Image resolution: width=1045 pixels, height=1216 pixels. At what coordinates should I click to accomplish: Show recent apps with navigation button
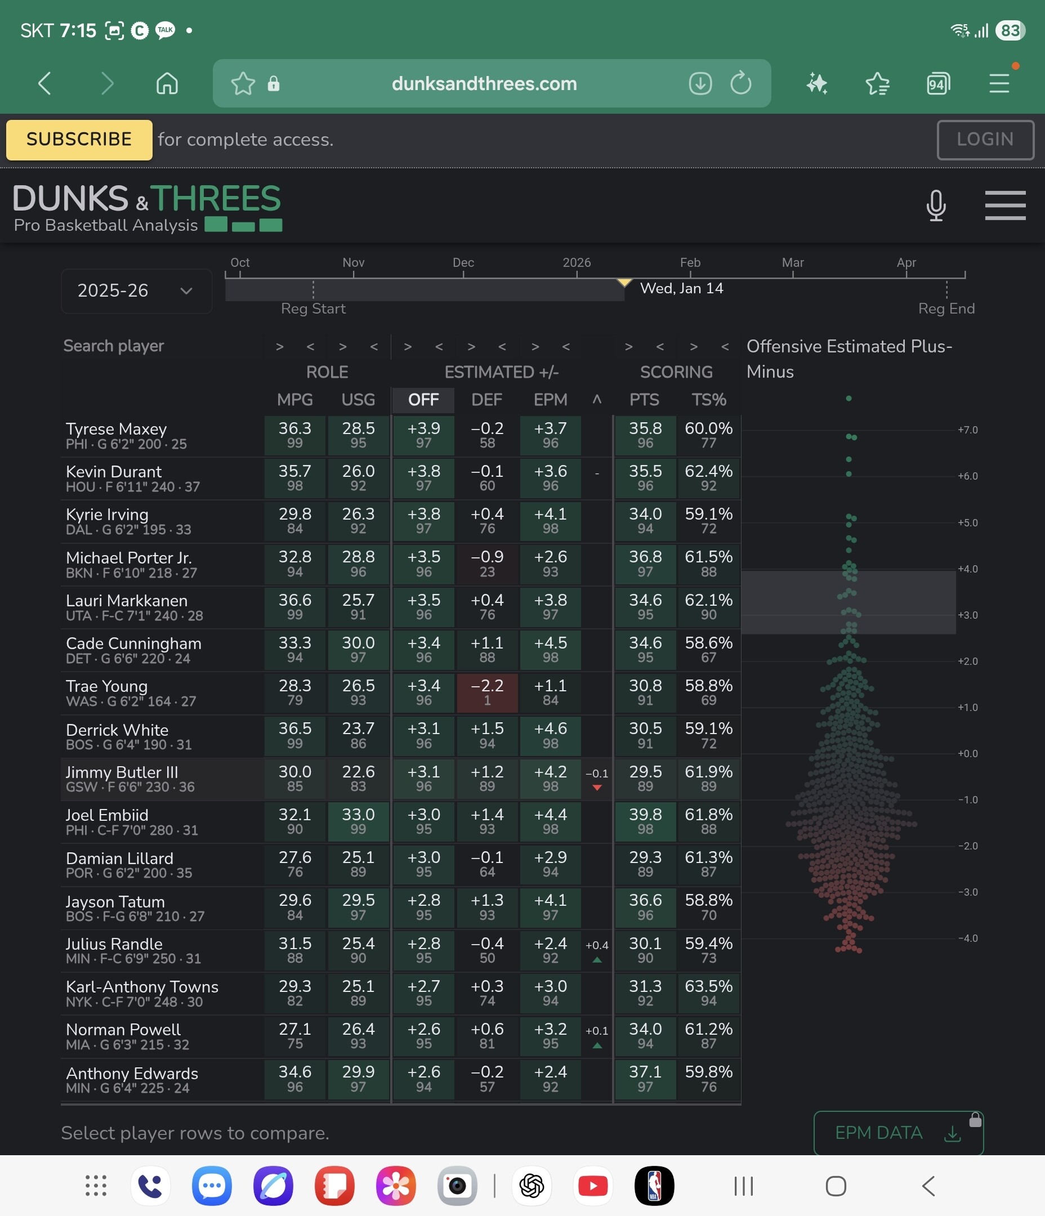tap(744, 1186)
